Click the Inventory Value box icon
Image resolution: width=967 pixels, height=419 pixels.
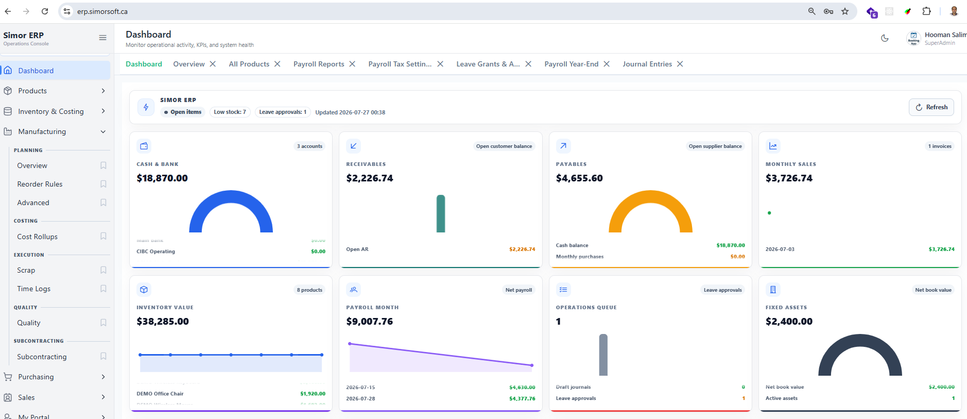tap(144, 290)
